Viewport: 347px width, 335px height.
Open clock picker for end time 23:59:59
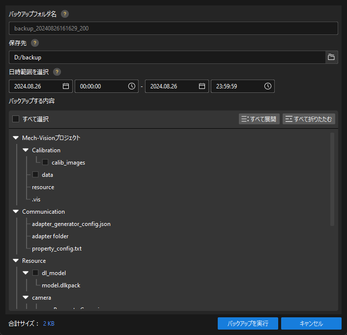tap(268, 86)
